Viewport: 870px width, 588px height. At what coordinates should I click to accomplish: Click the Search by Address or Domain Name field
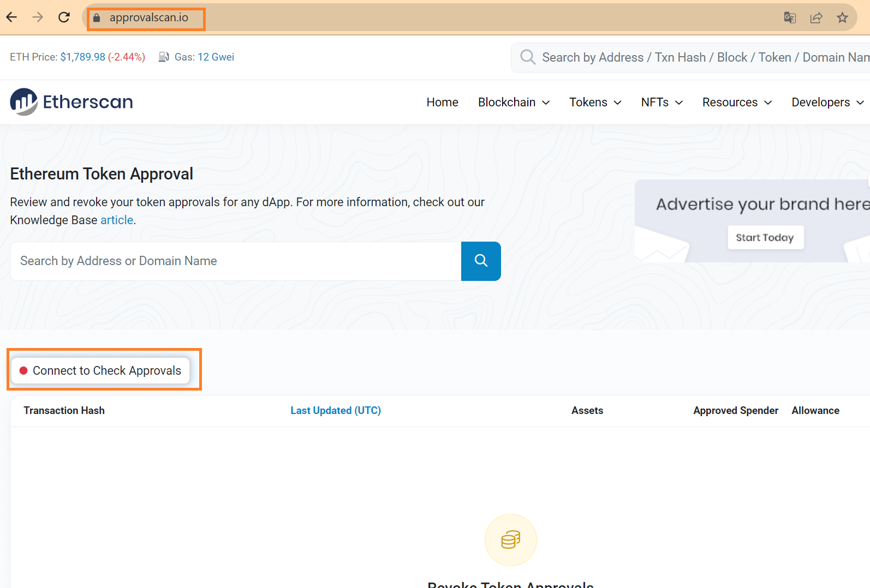[x=236, y=261]
